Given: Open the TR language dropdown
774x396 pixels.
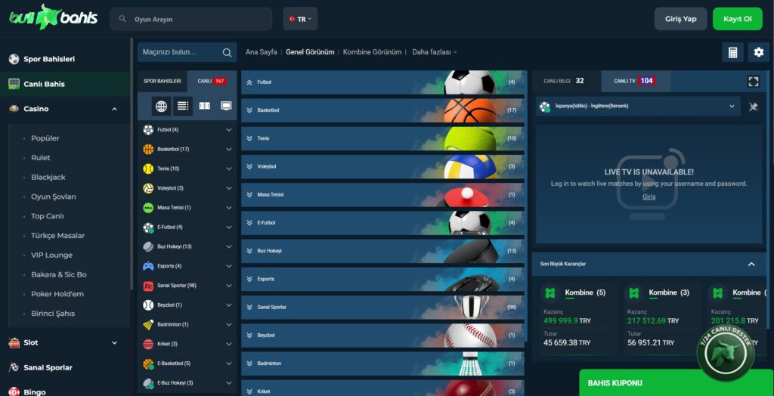Looking at the screenshot, I should coord(300,19).
